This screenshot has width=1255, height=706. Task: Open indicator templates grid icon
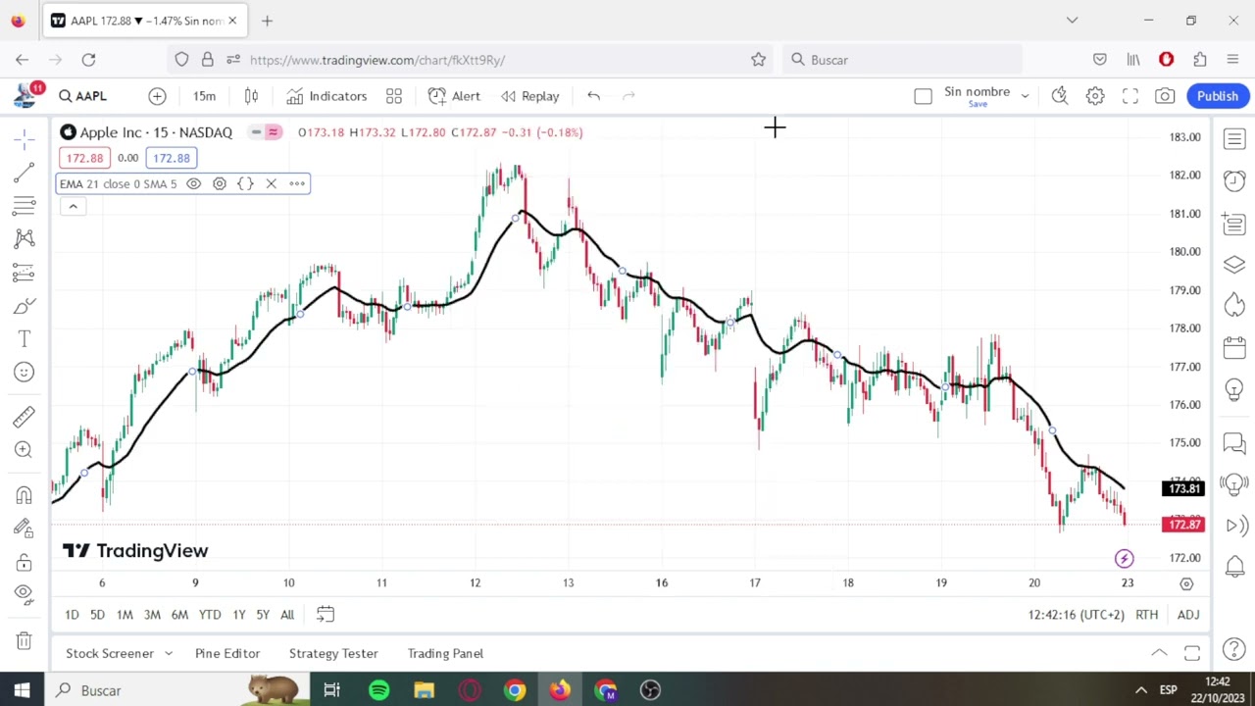394,96
